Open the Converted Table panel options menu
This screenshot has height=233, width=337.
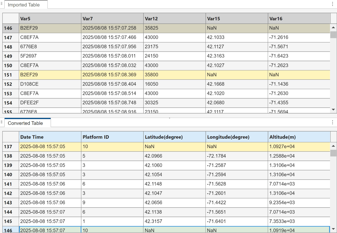pyautogui.click(x=332, y=123)
